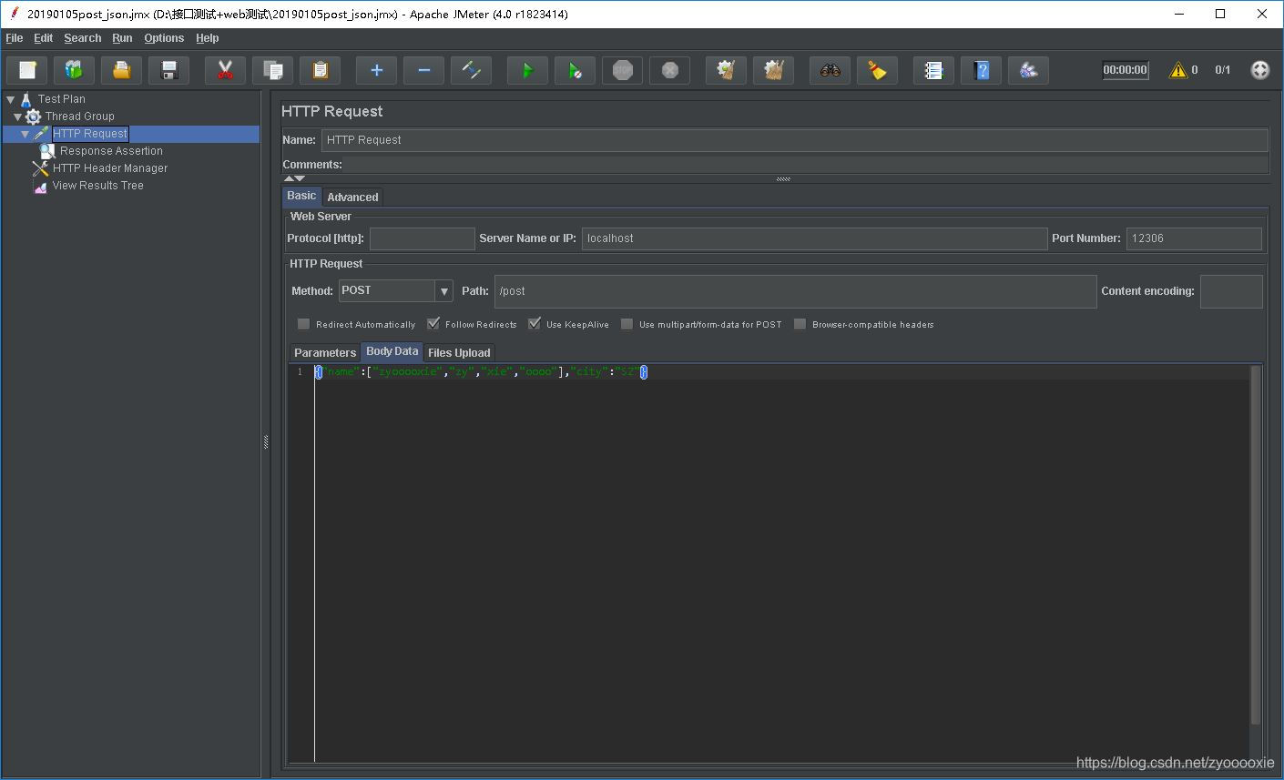The width and height of the screenshot is (1284, 780).
Task: Click the Reset Search icon
Action: 877,70
